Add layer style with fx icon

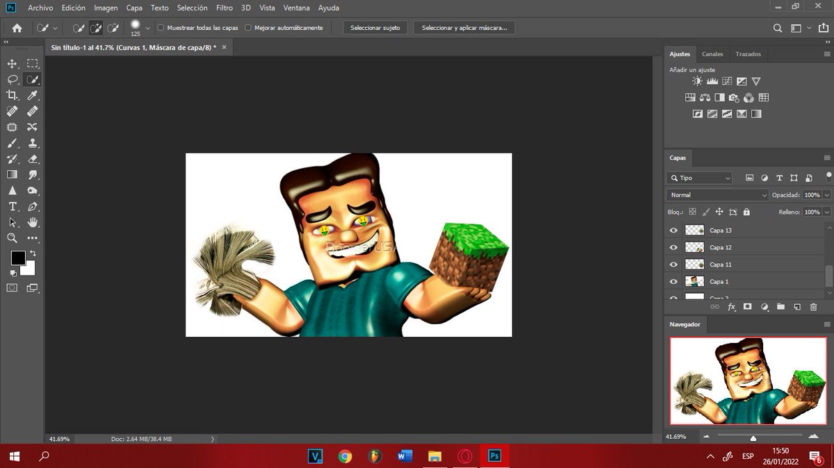tap(731, 306)
